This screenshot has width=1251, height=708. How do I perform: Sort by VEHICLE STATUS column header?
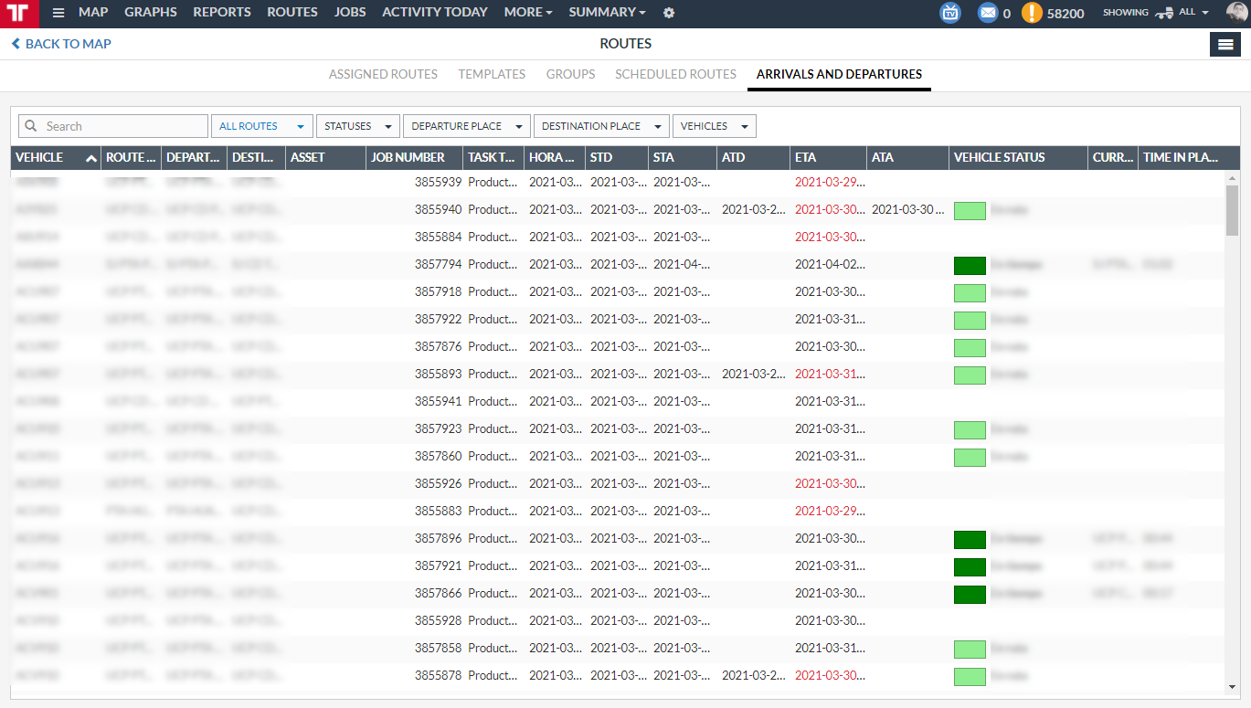click(1018, 157)
